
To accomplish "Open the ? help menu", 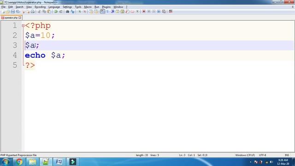I will pyautogui.click(x=127, y=7).
